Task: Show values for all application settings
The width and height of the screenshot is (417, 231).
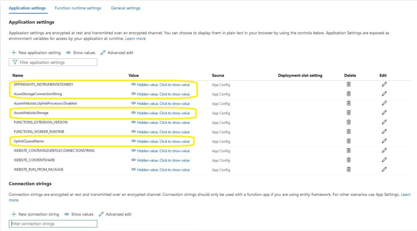Action: (81, 53)
